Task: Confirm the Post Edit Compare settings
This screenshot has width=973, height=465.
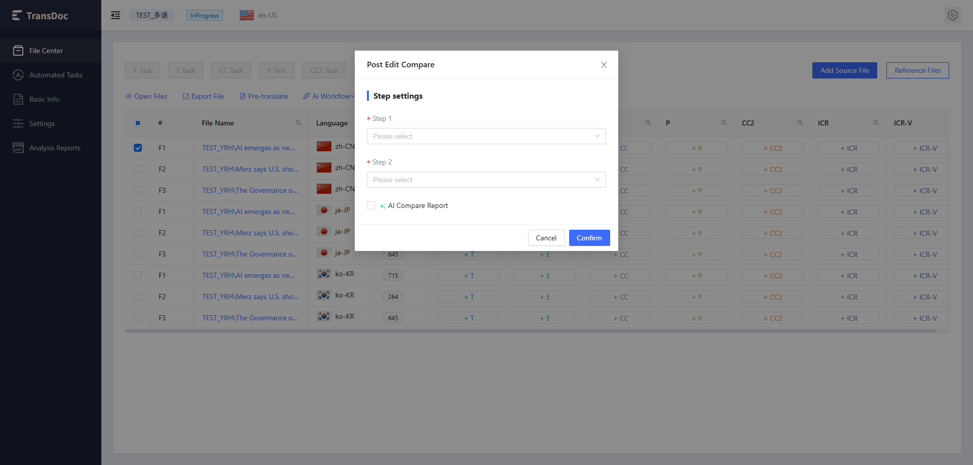Action: click(589, 238)
